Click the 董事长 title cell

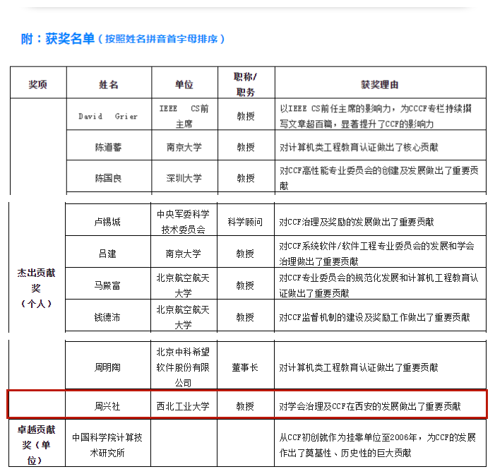(244, 367)
